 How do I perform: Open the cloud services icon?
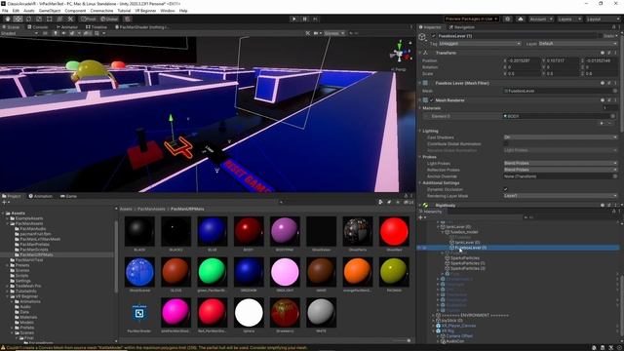pos(520,19)
